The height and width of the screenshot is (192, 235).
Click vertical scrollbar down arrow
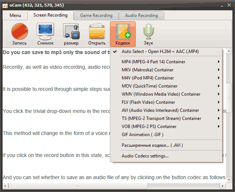[229, 179]
